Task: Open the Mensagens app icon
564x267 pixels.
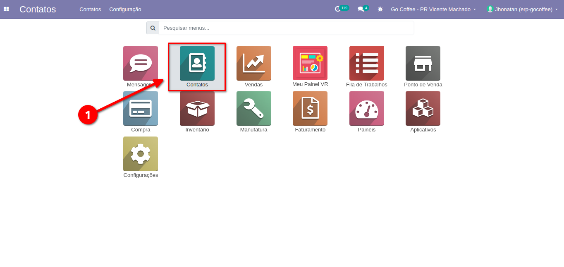Action: [x=140, y=63]
